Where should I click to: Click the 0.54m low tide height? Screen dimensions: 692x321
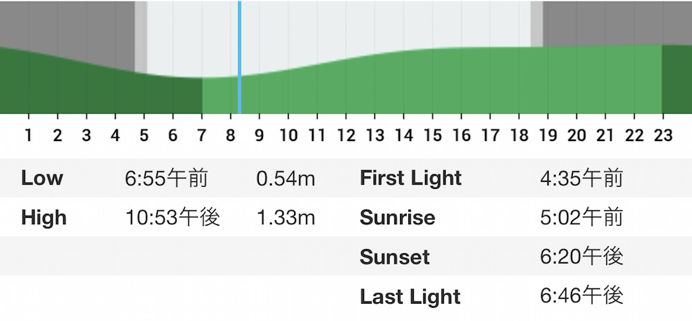pos(286,179)
